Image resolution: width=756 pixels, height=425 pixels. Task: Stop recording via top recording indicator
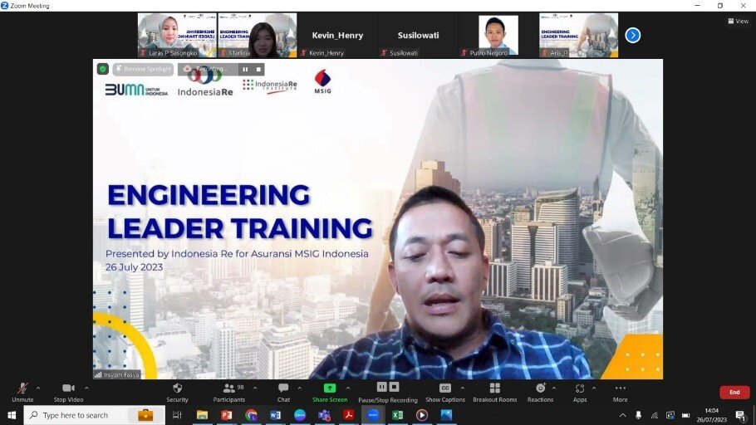258,70
